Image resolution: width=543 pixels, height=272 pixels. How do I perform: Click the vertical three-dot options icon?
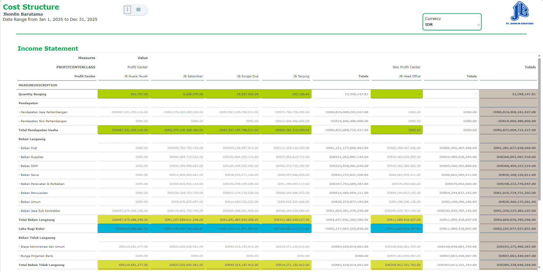tap(127, 10)
